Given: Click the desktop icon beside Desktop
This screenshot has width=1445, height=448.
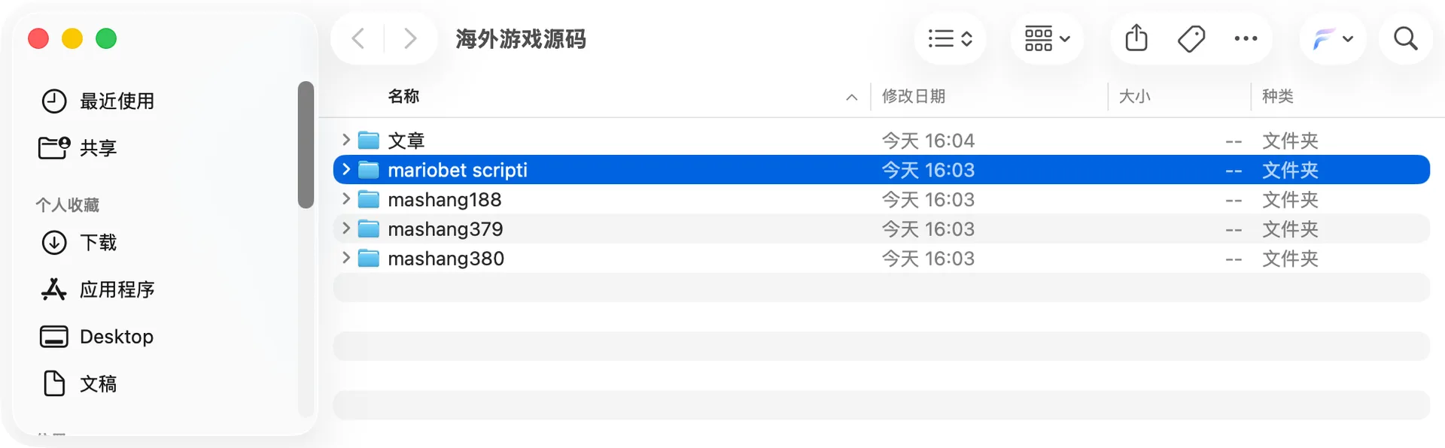Looking at the screenshot, I should 54,337.
